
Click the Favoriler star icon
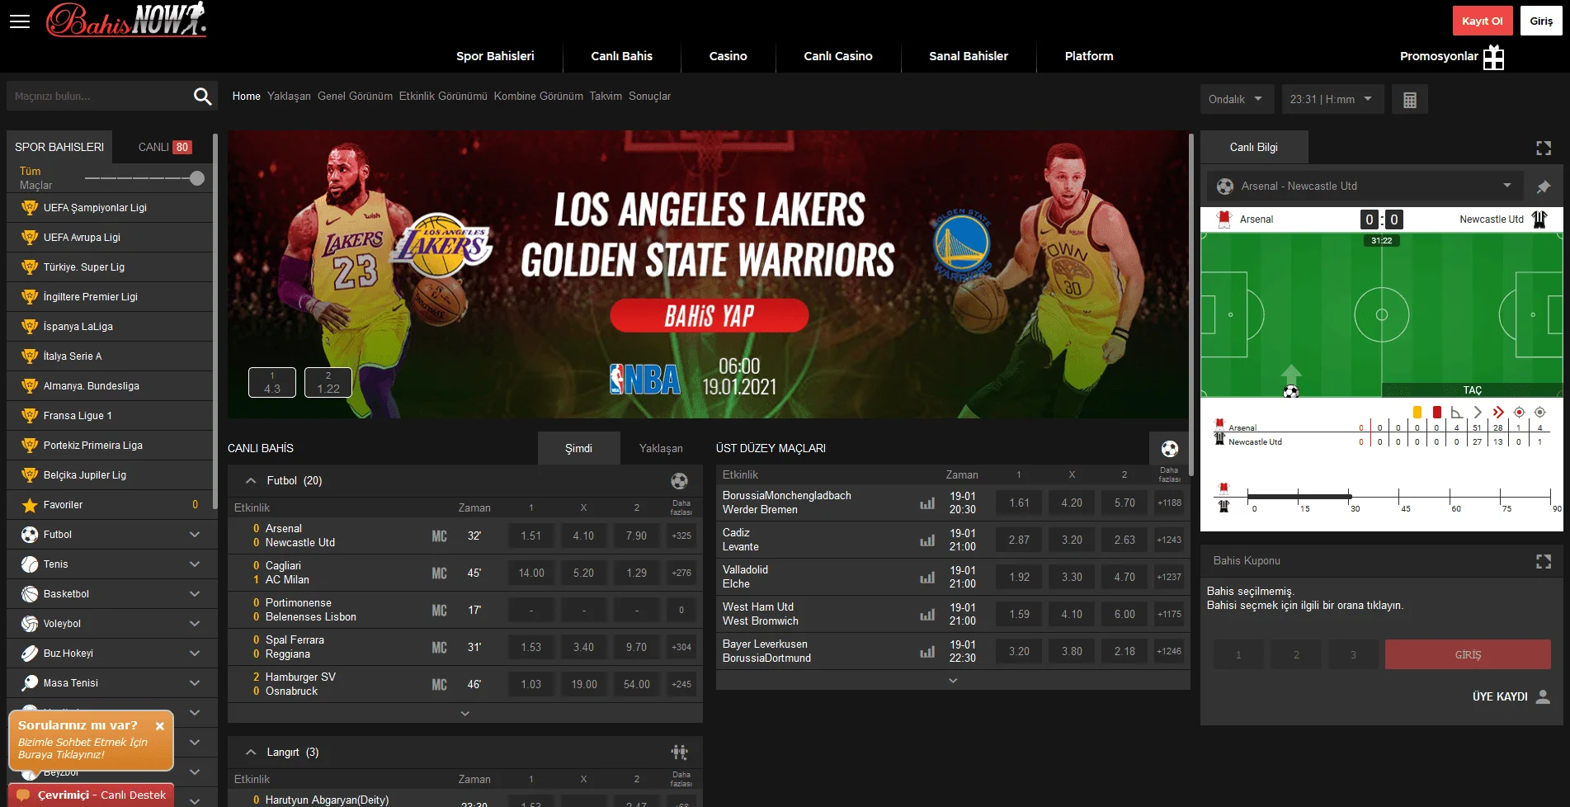coord(30,505)
